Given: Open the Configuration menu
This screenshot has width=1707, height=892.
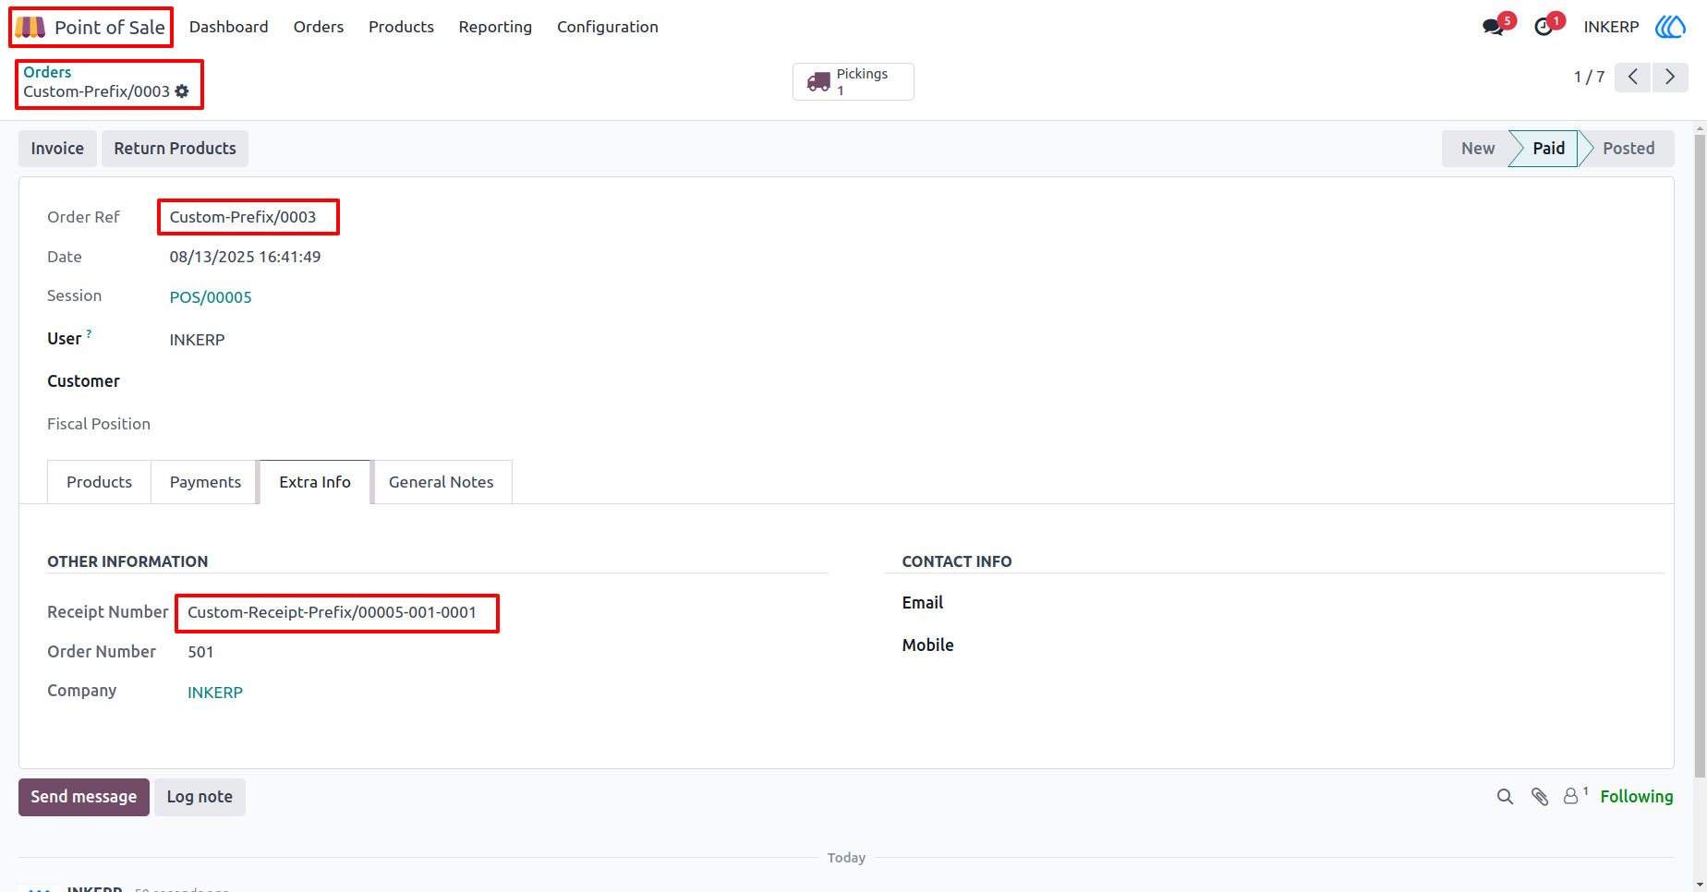Looking at the screenshot, I should (608, 27).
